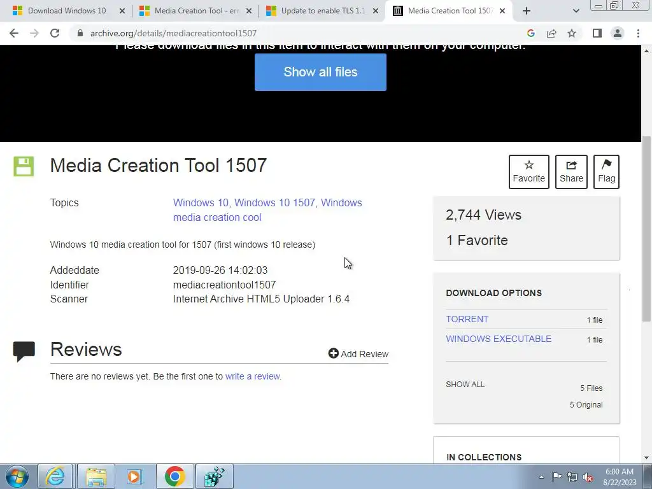Launch Internet Explorer from the taskbar
The image size is (652, 489).
55,476
